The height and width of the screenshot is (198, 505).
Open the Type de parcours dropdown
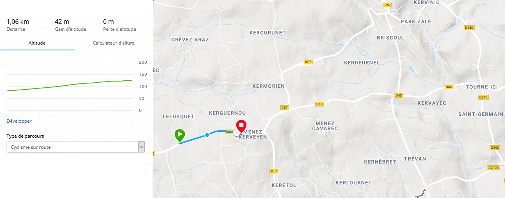[76, 147]
